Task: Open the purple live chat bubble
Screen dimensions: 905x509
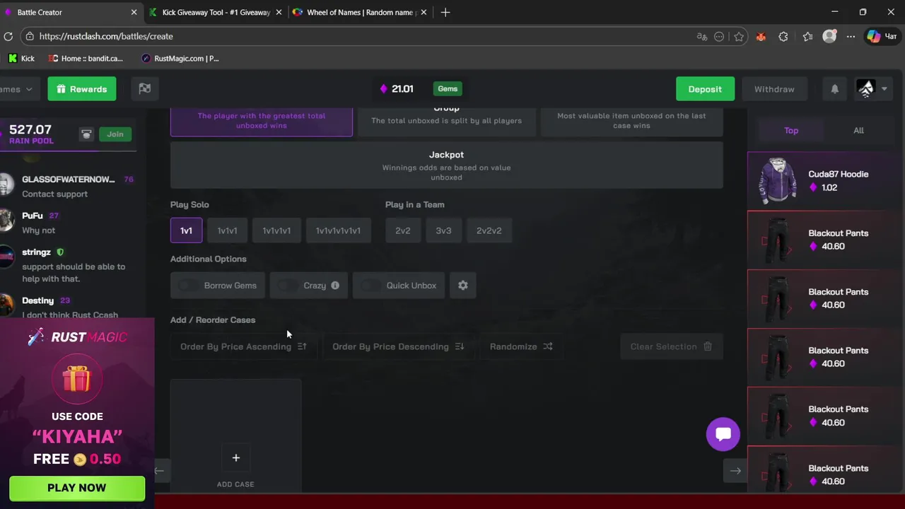Action: tap(723, 434)
